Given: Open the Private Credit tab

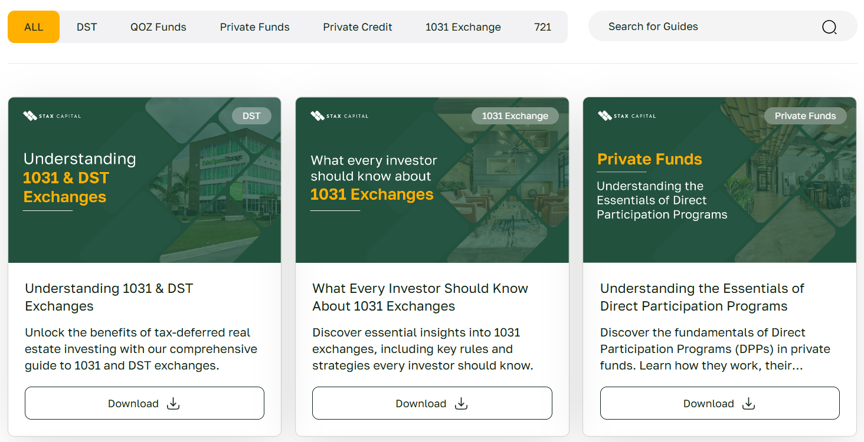Looking at the screenshot, I should [x=358, y=27].
